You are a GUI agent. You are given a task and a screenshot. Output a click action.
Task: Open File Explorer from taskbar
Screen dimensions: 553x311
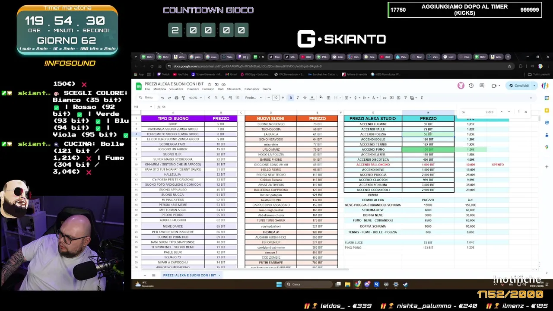(348, 284)
